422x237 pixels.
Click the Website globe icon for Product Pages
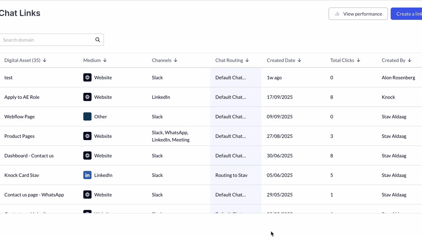pyautogui.click(x=87, y=136)
